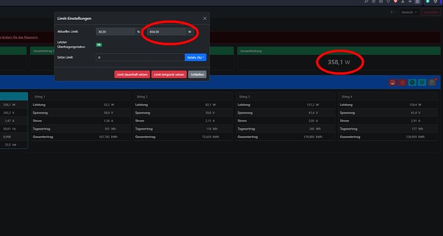Image resolution: width=443 pixels, height=236 pixels.
Task: Click String 1 Tagesertrag value 101 Wh
Action: [110, 129]
